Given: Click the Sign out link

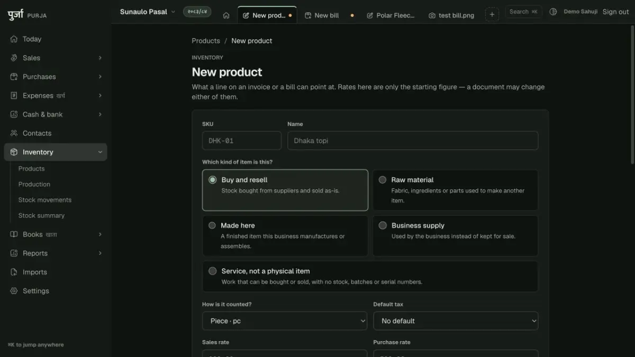Looking at the screenshot, I should (616, 12).
